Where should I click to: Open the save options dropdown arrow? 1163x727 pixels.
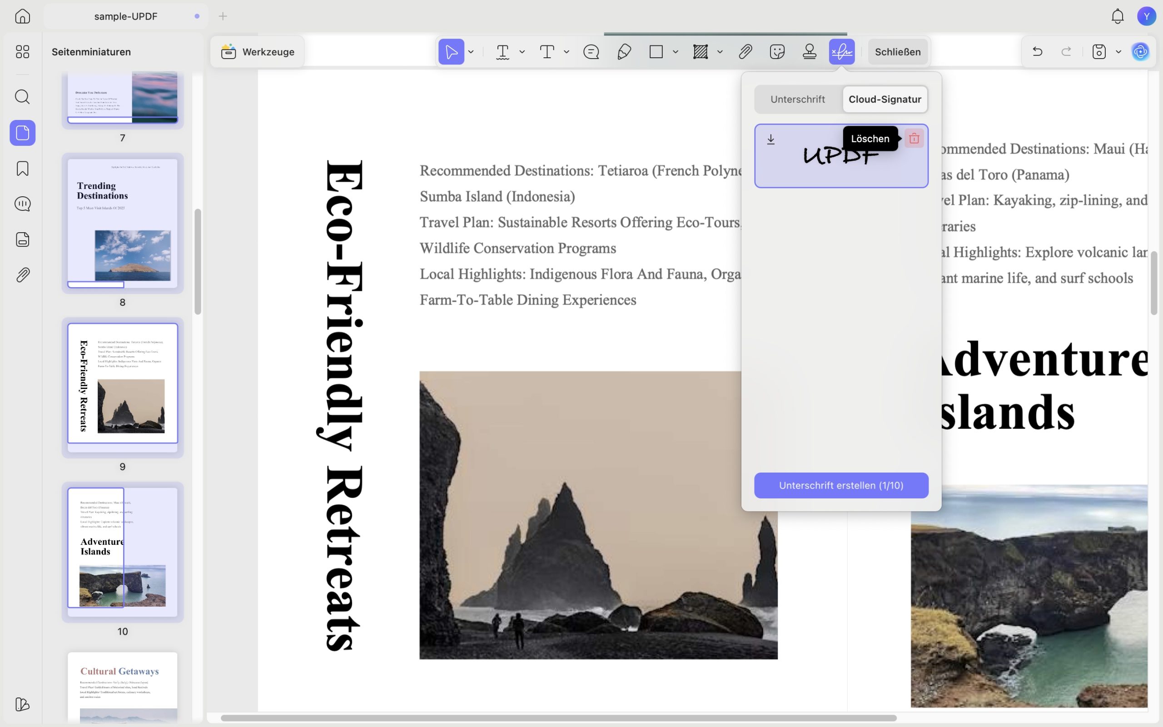pos(1118,52)
